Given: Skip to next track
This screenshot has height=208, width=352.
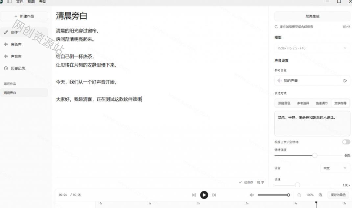Looking at the screenshot, I should (x=214, y=195).
